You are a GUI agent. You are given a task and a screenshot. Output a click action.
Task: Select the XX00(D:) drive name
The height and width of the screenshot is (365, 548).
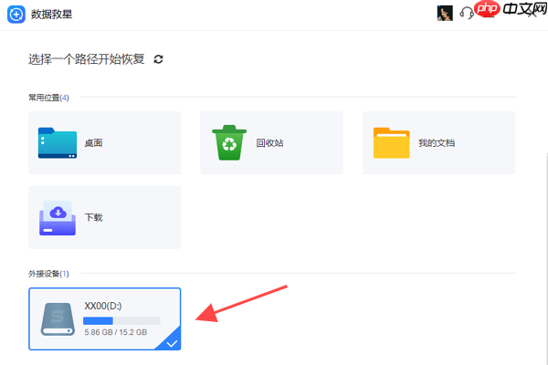(102, 306)
